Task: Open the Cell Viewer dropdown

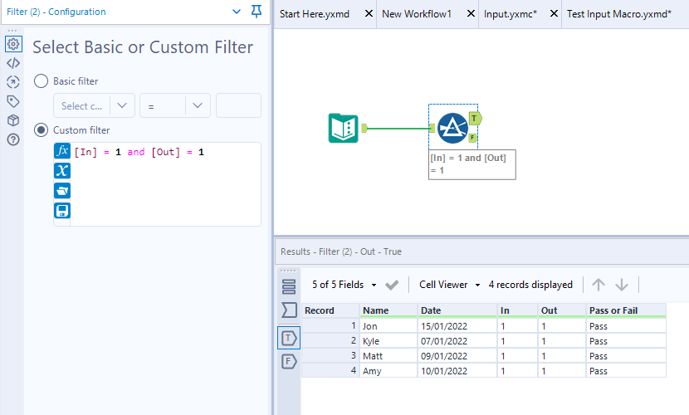Action: tap(450, 285)
